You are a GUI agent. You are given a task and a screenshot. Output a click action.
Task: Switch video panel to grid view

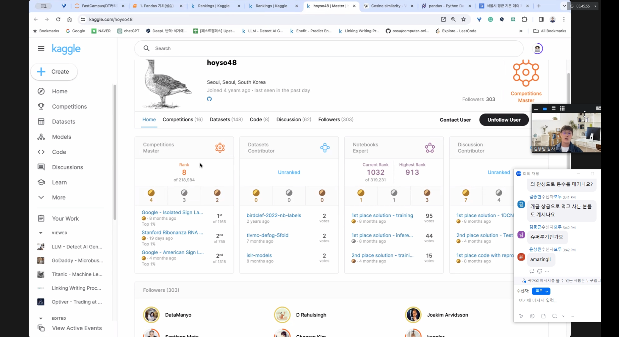point(562,109)
